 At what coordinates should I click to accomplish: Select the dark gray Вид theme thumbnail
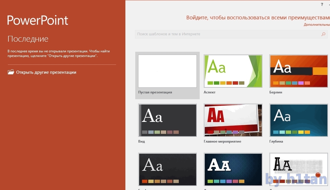click(x=167, y=120)
